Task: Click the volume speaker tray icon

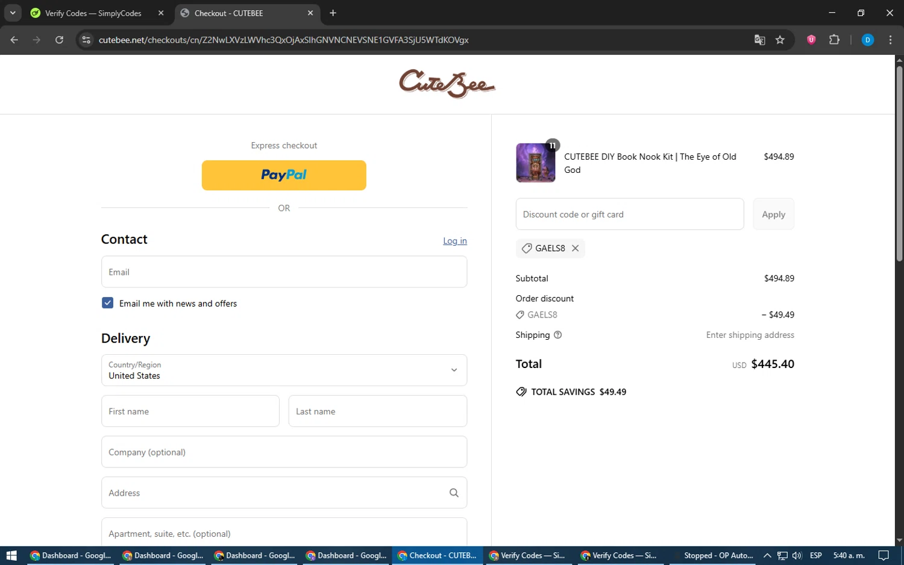Action: point(797,555)
